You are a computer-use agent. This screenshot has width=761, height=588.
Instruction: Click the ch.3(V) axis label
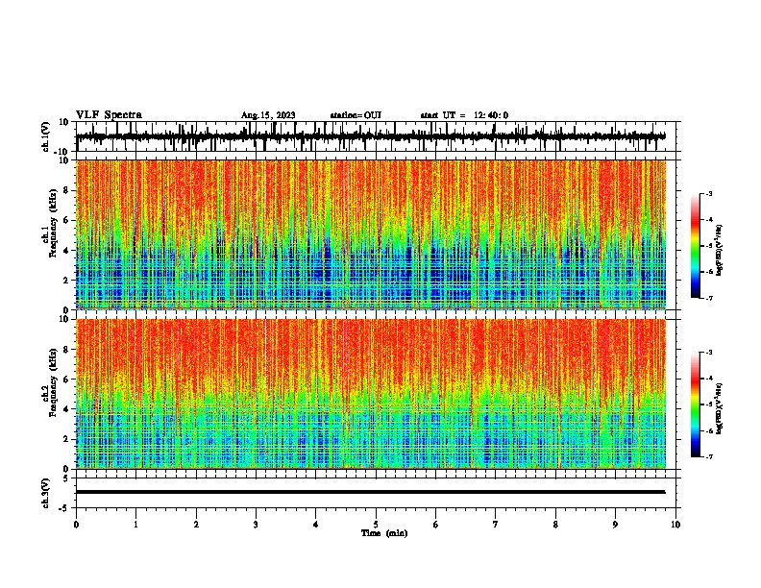pos(46,493)
